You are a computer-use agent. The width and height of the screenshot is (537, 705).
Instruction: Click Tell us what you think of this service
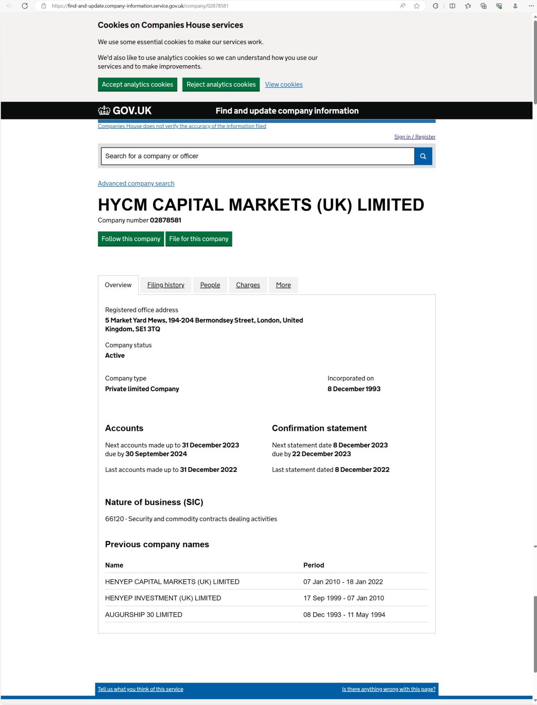click(141, 689)
